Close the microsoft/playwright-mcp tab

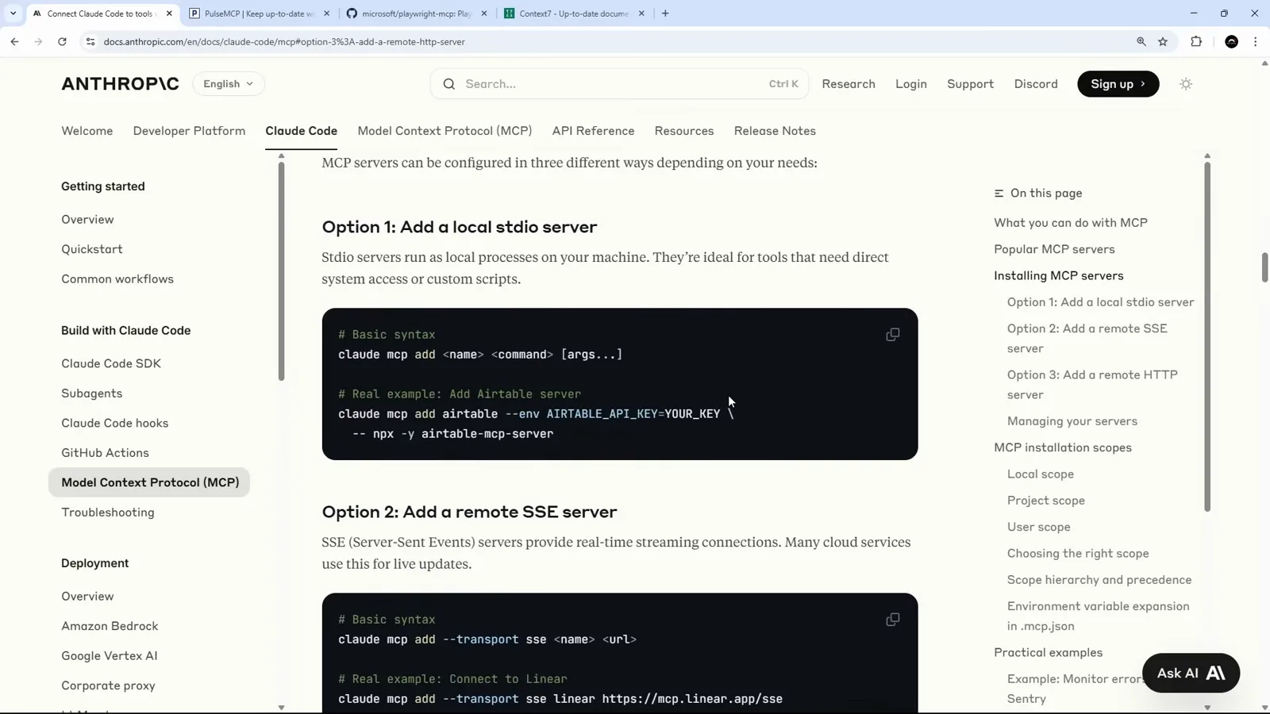pos(483,13)
